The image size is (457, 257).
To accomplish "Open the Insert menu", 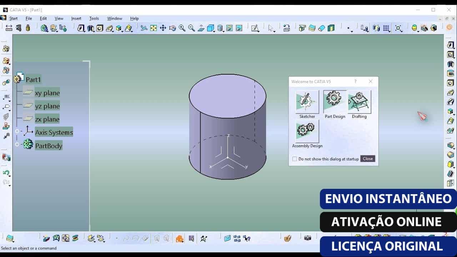I will [x=76, y=19].
